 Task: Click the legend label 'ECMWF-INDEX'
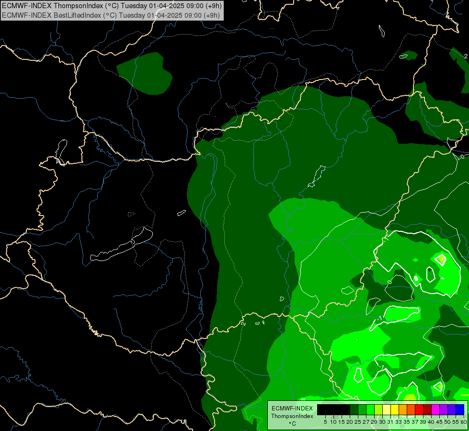pyautogui.click(x=292, y=408)
